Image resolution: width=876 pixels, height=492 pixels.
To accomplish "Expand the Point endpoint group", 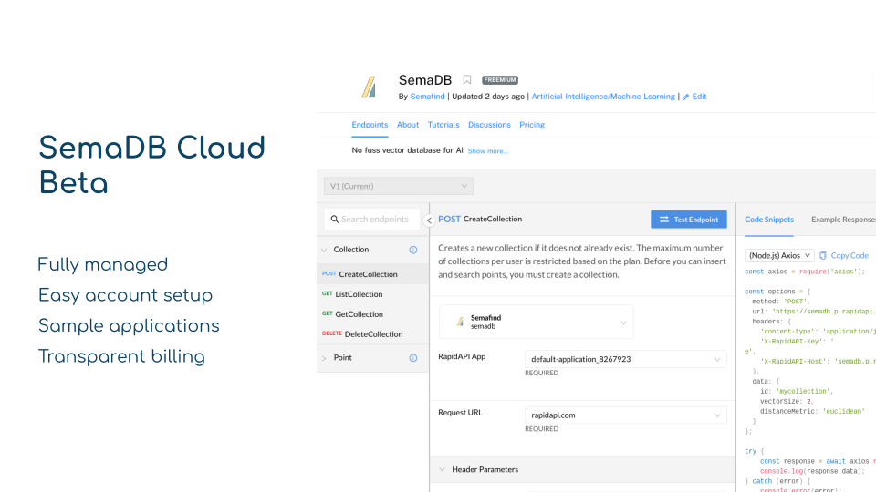I will 324,358.
